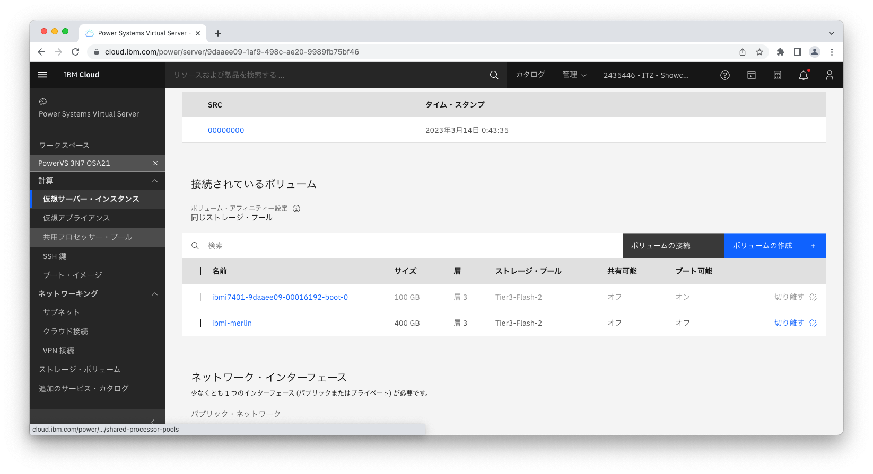Click the search magnifier icon in header
Viewport: 873px width, 474px height.
[x=494, y=75]
